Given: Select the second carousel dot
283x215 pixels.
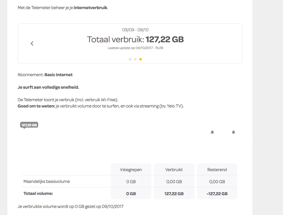Looking at the screenshot, I should (135, 59).
